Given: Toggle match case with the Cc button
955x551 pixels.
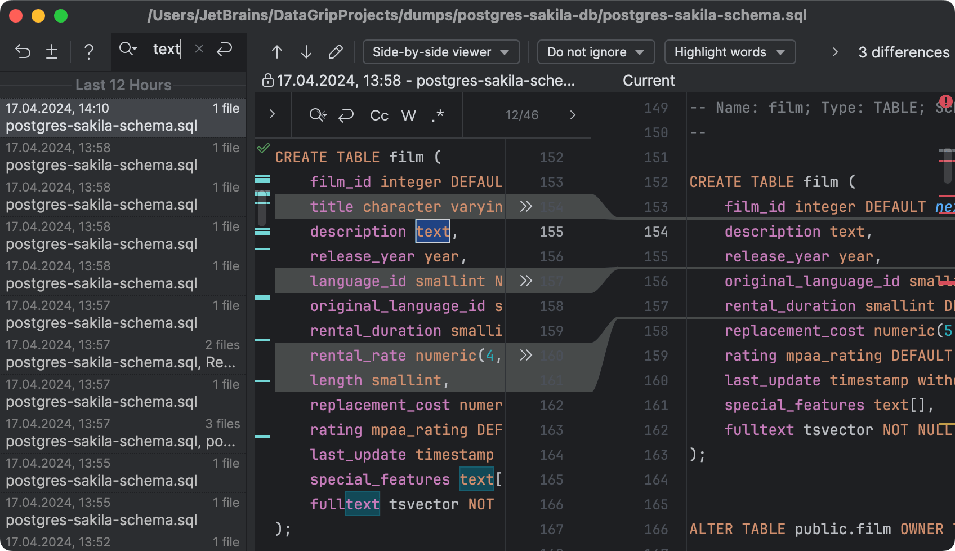Looking at the screenshot, I should tap(378, 115).
